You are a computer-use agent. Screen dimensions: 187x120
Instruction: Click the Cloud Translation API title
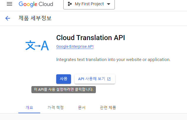tap(91, 38)
